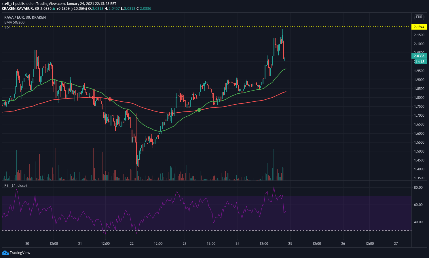This screenshot has width=429, height=258.
Task: Click the RSI 80.00 axis label
Action: click(x=418, y=188)
